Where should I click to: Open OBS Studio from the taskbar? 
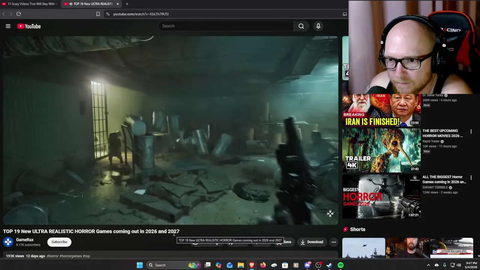[318, 265]
